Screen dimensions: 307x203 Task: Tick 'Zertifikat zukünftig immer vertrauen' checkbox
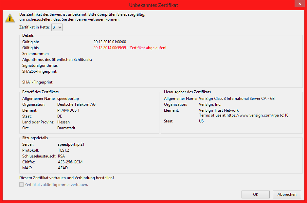point(21,185)
